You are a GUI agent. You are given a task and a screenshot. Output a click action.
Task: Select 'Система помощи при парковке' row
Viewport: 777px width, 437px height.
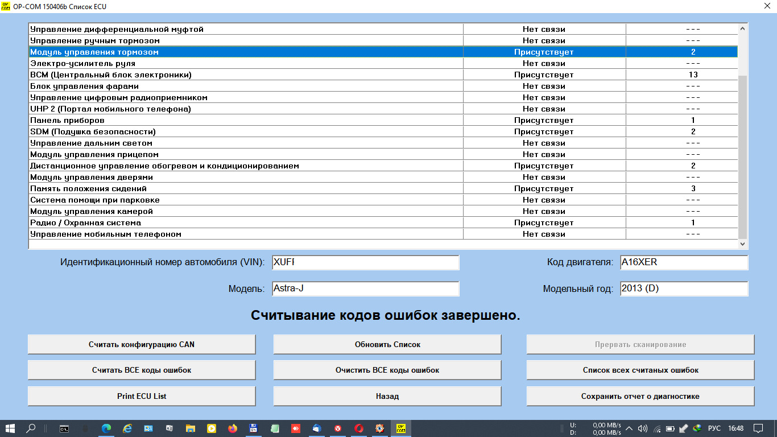tap(383, 200)
